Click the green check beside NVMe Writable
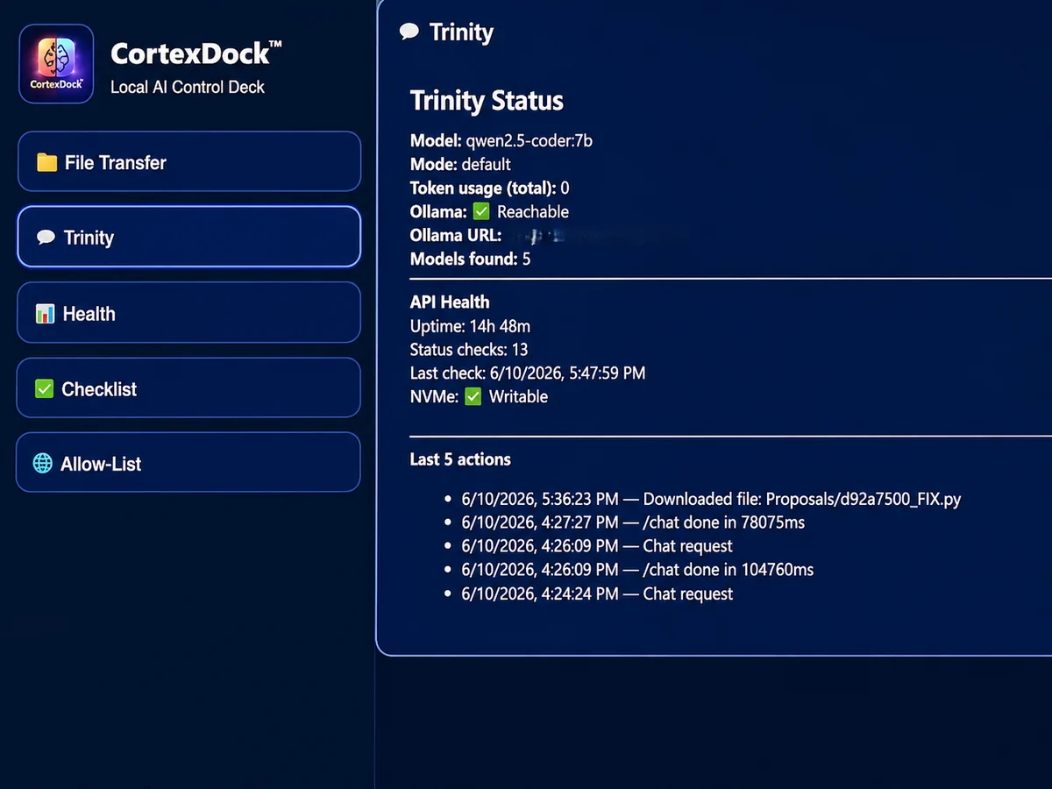Viewport: 1052px width, 789px height. pos(473,396)
